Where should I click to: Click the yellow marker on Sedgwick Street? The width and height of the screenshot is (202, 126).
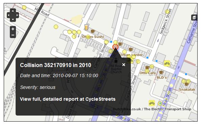coord(167,12)
